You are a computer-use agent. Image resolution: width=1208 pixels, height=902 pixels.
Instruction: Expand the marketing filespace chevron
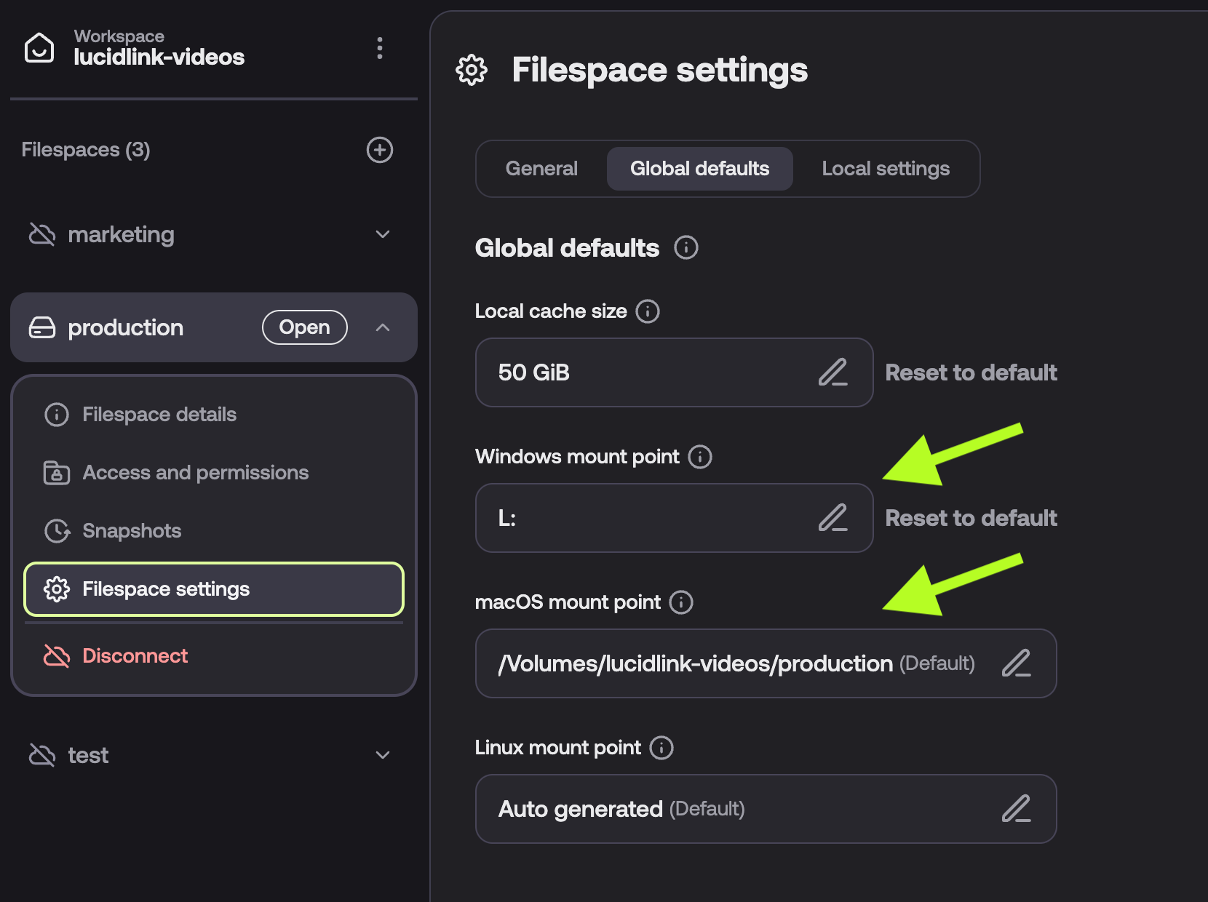(383, 234)
